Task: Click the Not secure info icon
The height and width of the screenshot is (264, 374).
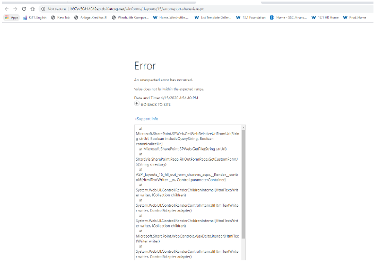Action: 44,9
